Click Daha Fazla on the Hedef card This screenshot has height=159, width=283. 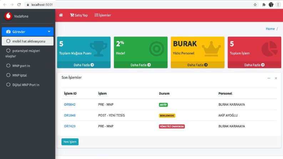[x=141, y=65]
